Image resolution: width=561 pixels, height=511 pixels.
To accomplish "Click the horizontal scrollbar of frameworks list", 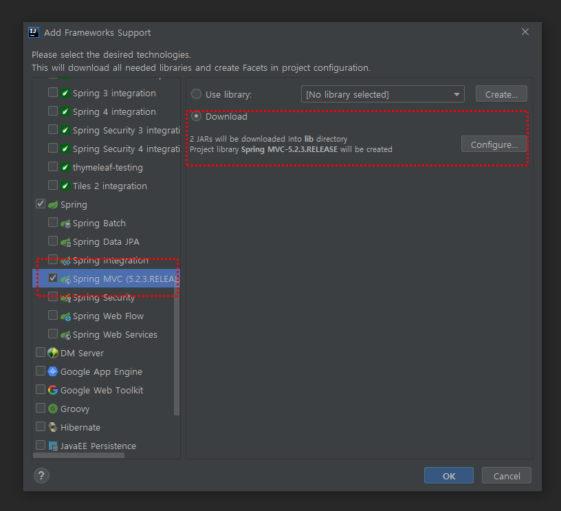I will pos(78,455).
